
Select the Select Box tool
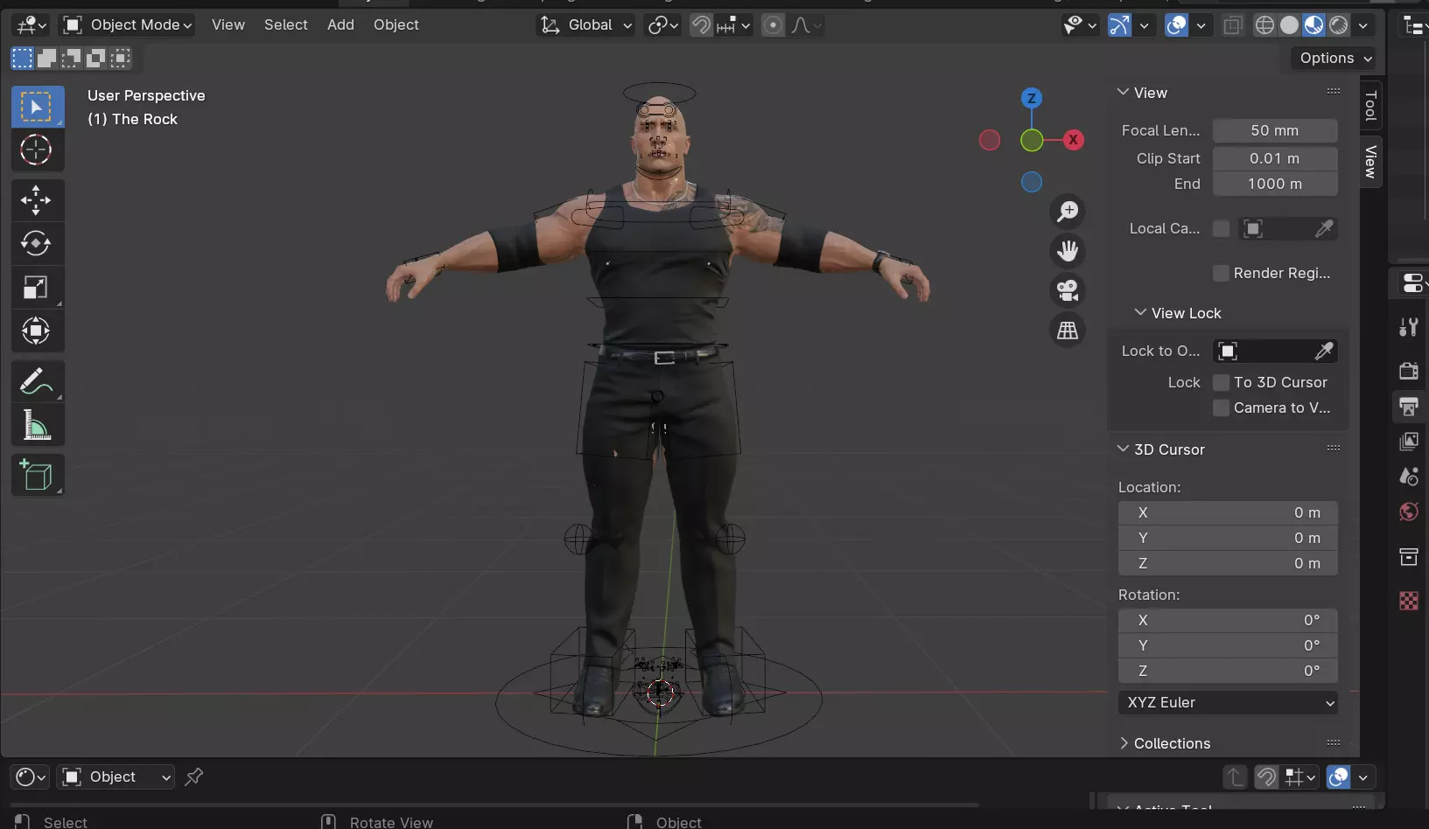coord(37,107)
